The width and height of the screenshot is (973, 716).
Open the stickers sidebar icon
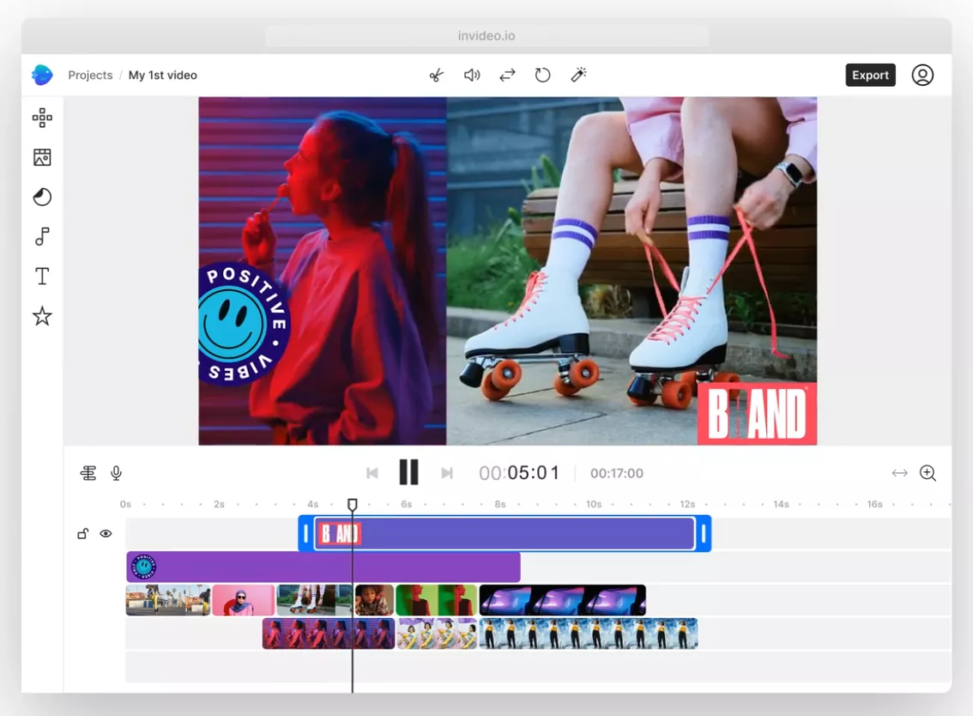(x=42, y=197)
